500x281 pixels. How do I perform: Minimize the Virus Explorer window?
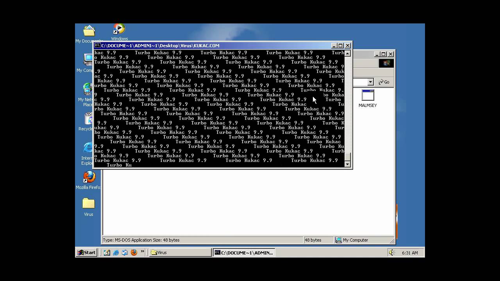click(377, 54)
